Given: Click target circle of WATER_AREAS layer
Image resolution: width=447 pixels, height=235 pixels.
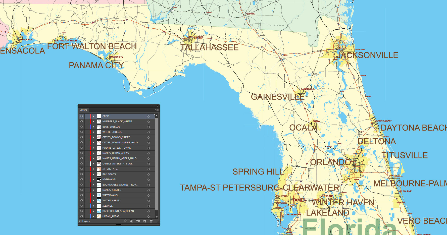Looking at the screenshot, I should [x=148, y=201].
